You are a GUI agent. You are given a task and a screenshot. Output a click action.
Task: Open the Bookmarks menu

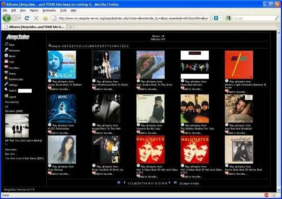[x=49, y=11]
